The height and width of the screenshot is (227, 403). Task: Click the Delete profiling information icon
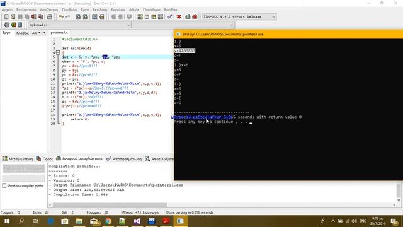[x=195, y=17]
